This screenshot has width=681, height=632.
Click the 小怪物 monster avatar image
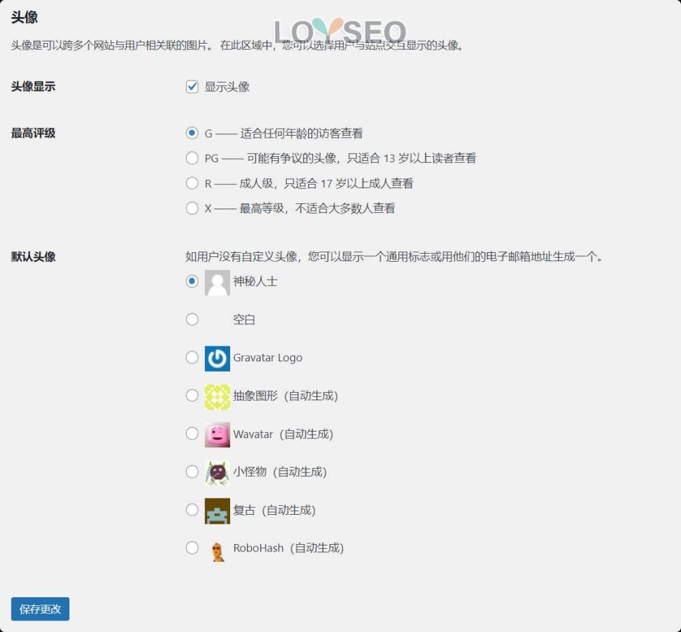(x=216, y=472)
